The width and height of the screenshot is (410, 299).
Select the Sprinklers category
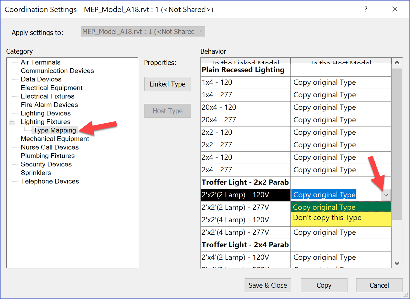(x=36, y=173)
